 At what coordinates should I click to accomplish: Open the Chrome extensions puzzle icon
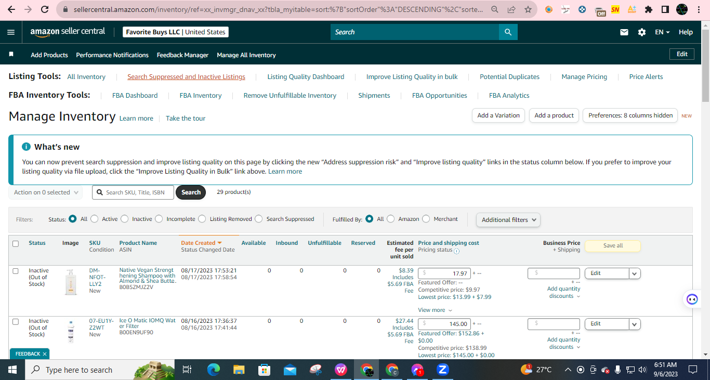(649, 9)
